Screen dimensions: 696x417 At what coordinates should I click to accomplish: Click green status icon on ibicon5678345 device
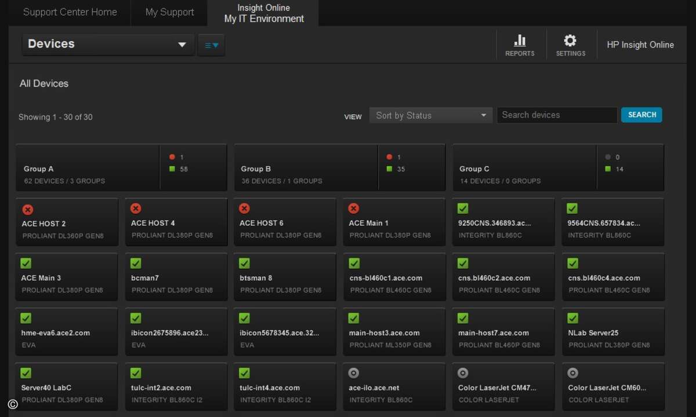245,318
